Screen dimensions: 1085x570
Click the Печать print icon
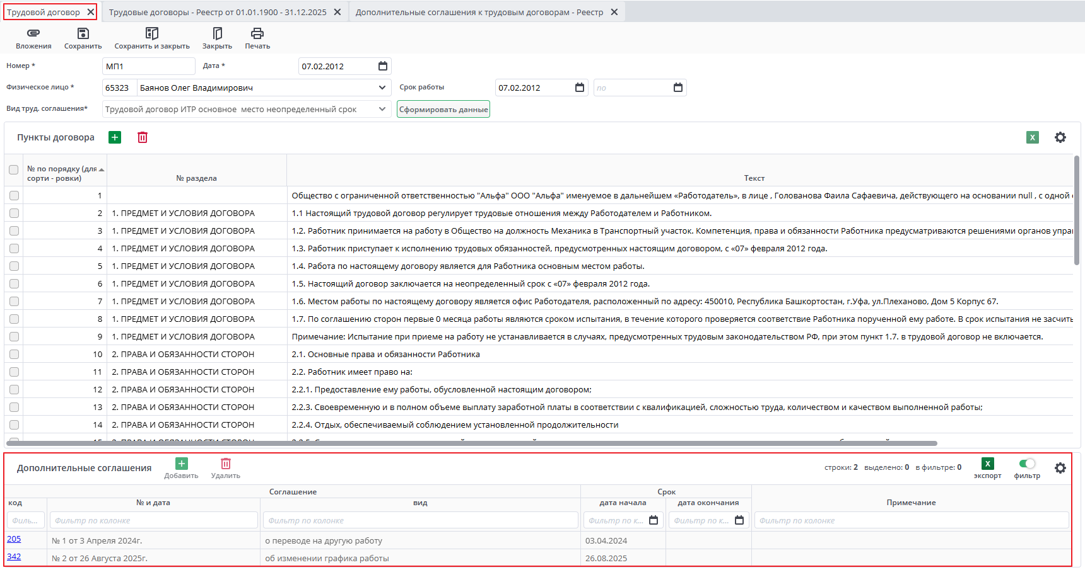pyautogui.click(x=257, y=33)
